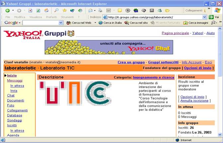Viewport: 223px width, 143px height.
Task: Open the ? help menu
Action: (79, 17)
